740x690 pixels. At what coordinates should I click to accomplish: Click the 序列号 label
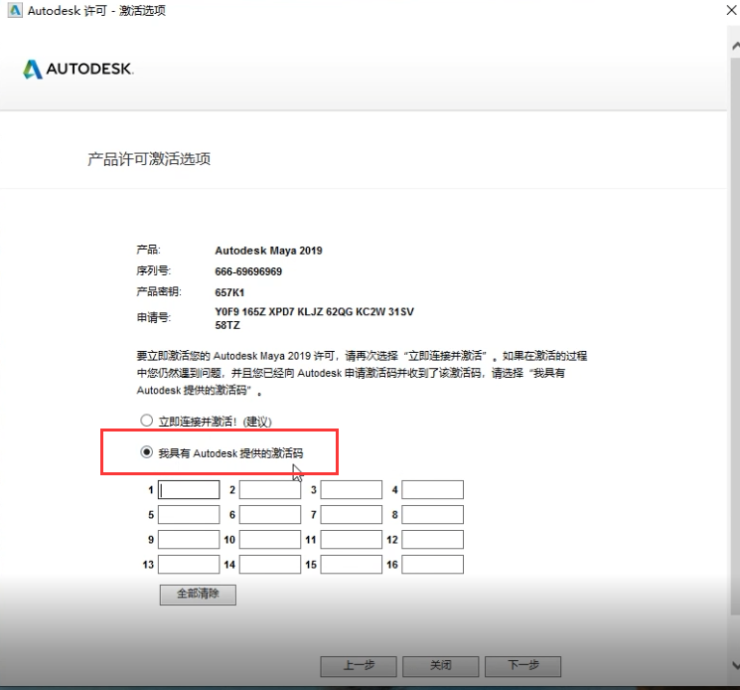click(153, 270)
